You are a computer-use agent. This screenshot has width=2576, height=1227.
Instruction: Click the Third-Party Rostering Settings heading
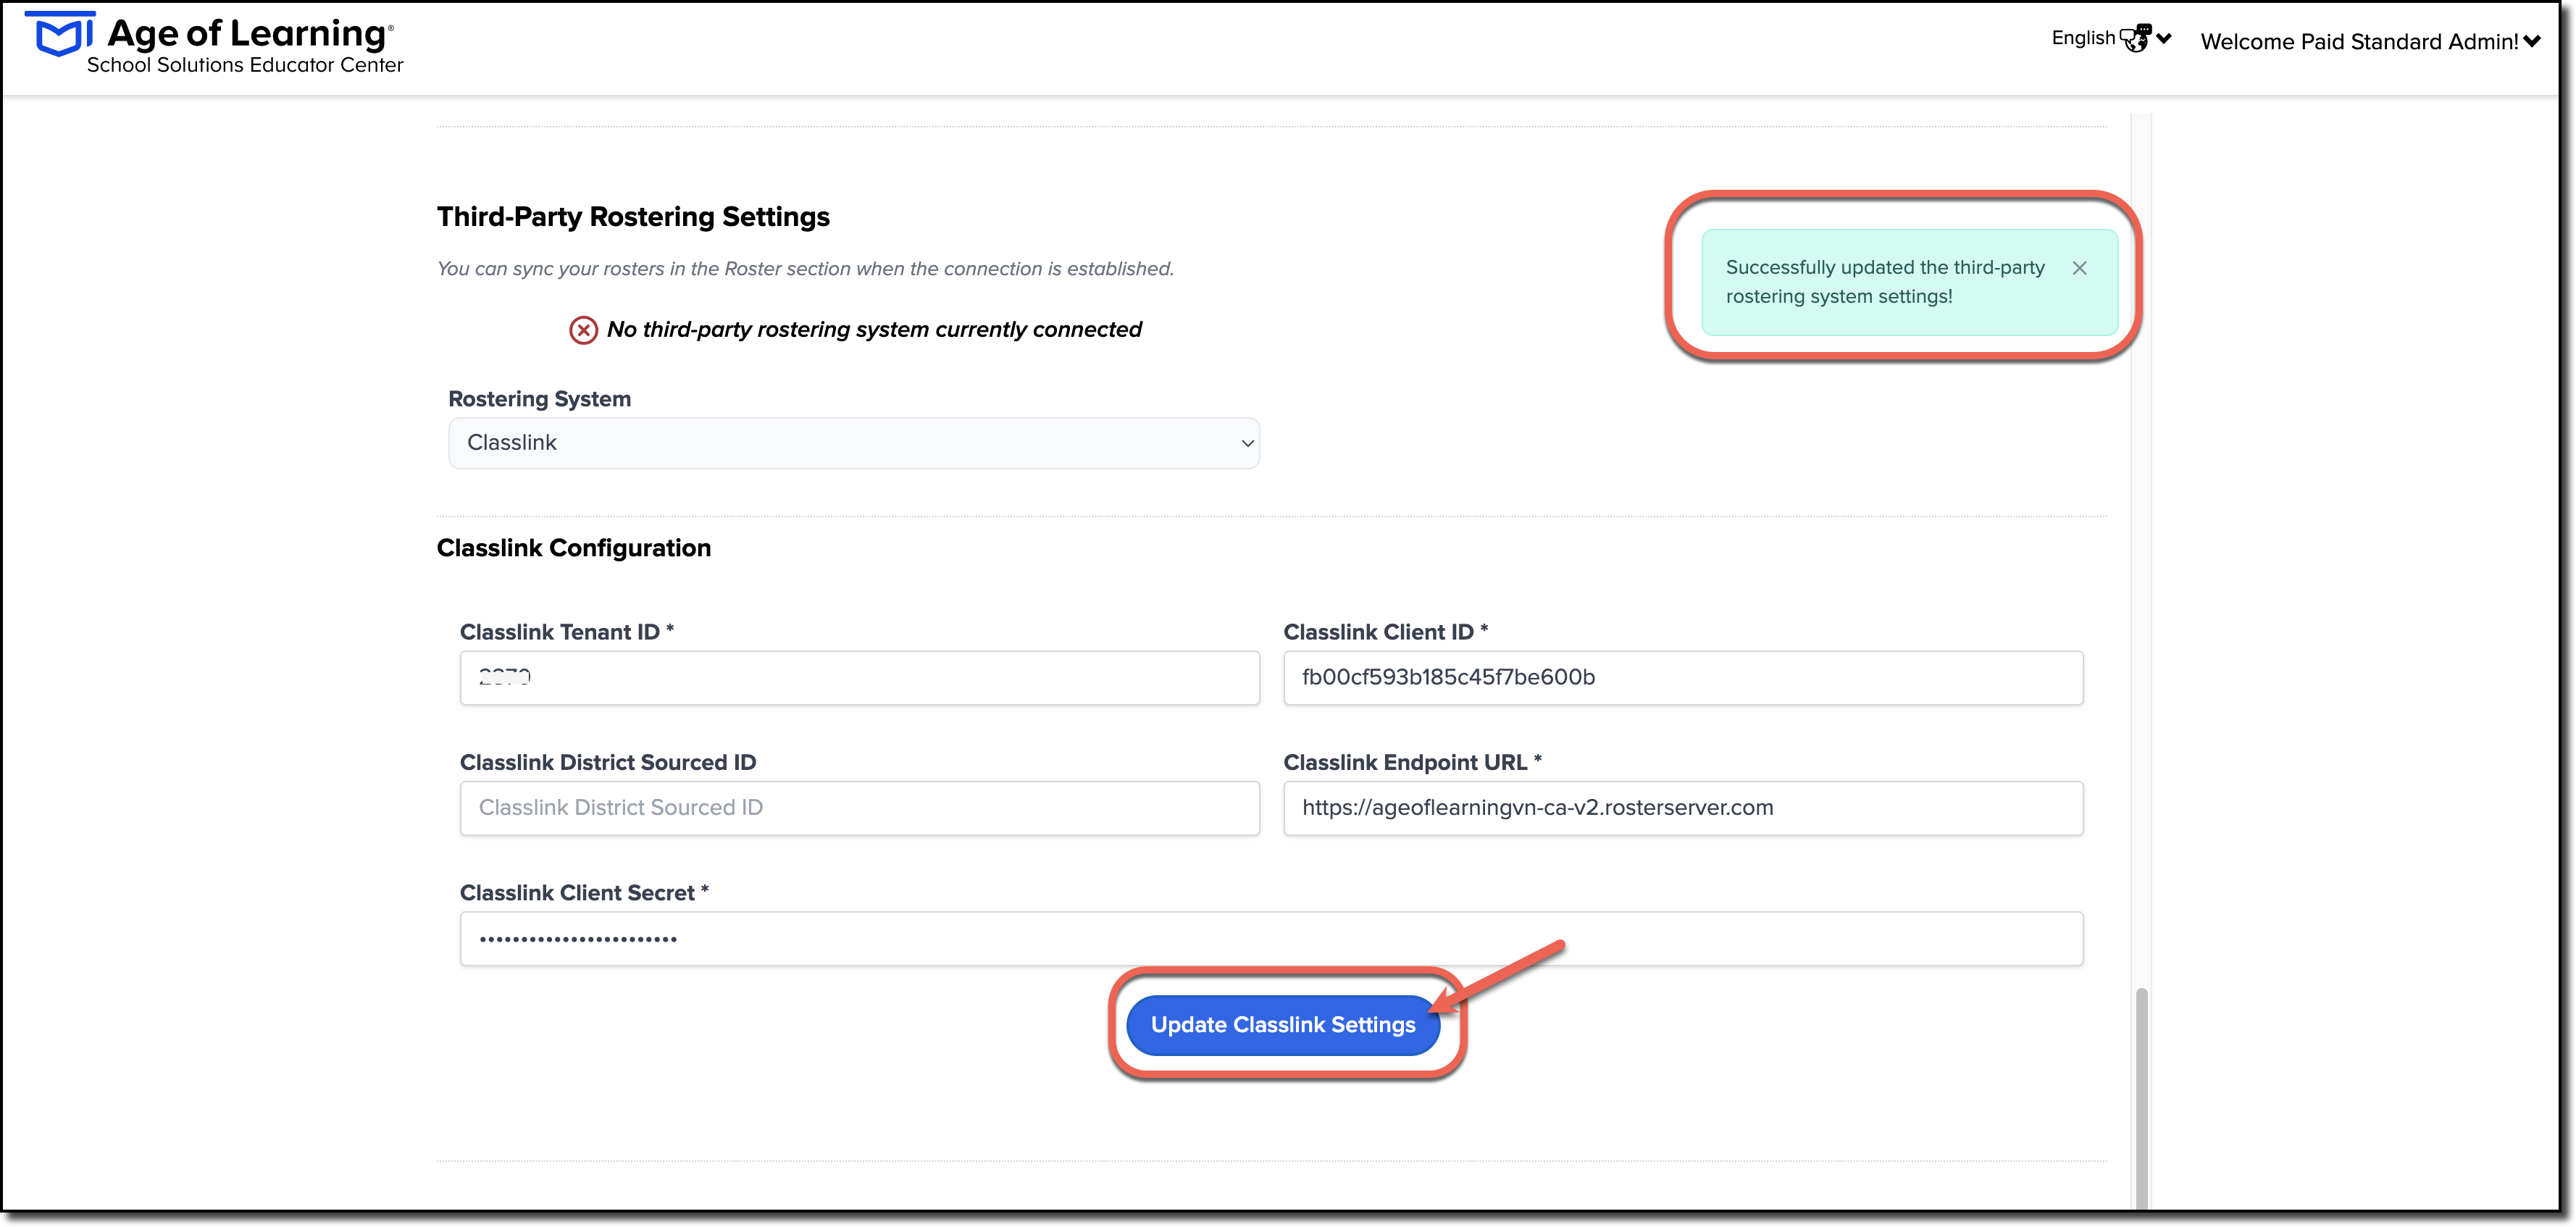[633, 217]
